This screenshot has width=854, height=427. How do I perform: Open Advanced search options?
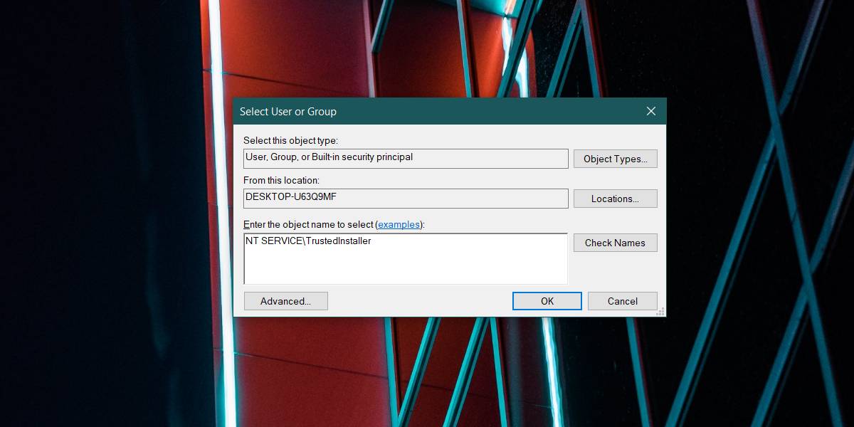pos(285,301)
